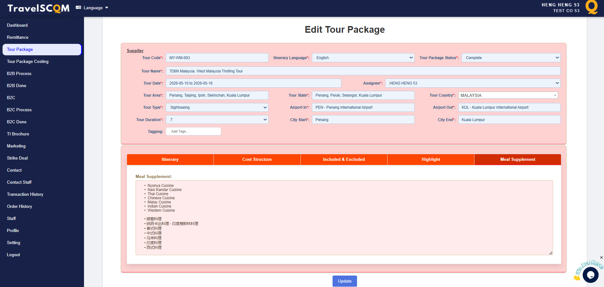Viewport: 604px width, 287px height.
Task: Expand the Tour Type Sightseeing dropdown
Action: coord(217,107)
